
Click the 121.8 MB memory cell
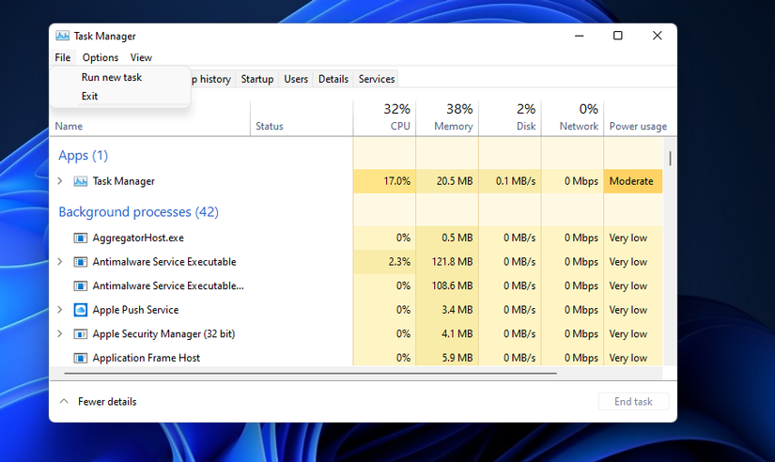[x=447, y=262]
